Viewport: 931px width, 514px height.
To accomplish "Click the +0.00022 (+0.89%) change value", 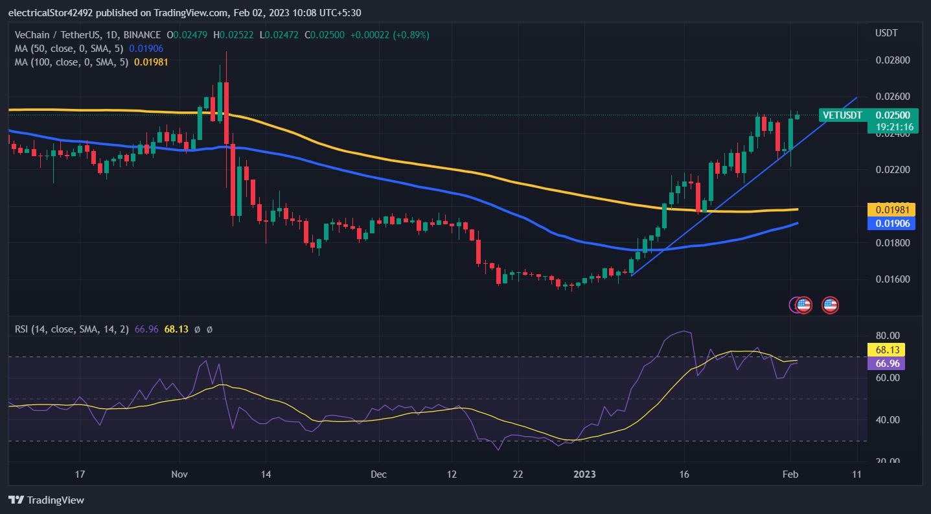I will tap(389, 34).
